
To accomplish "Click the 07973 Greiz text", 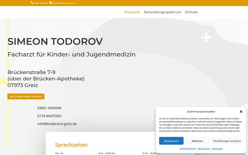I will point(23,85).
